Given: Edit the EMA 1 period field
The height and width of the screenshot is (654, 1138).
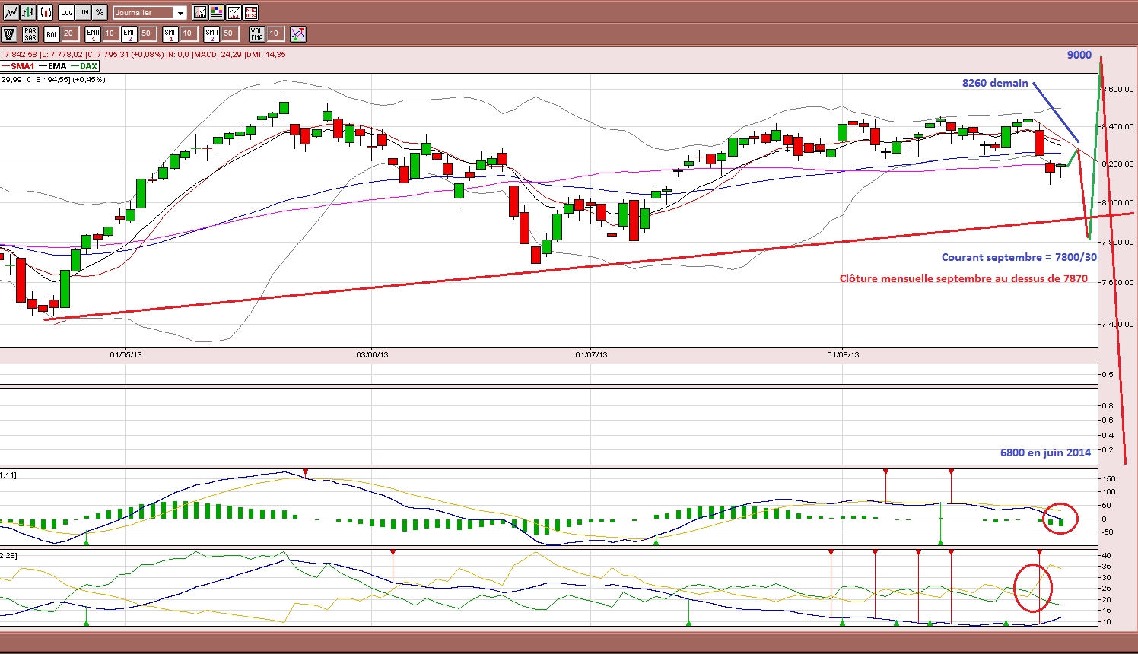Looking at the screenshot, I should pyautogui.click(x=110, y=33).
